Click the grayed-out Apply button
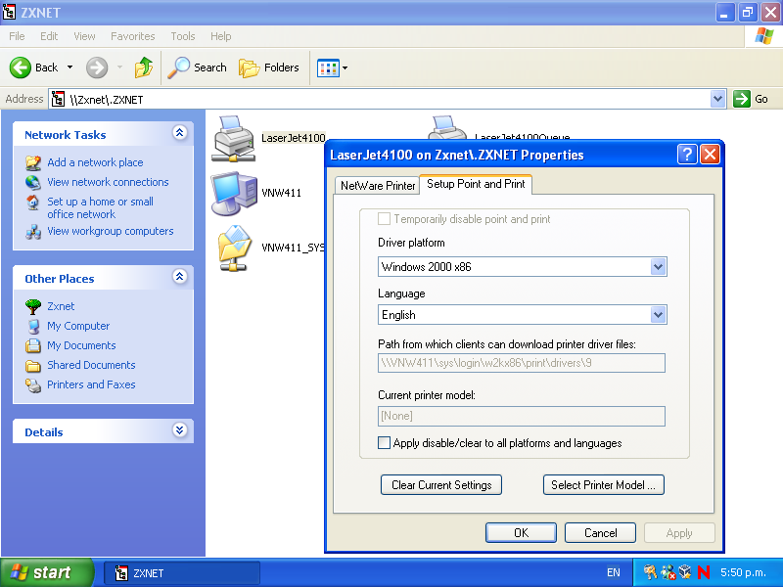783x587 pixels. pos(679,532)
